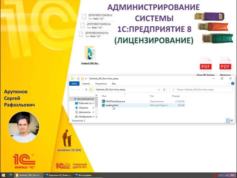The width and height of the screenshot is (237, 178).
Task: Open Рабочий стол in the navigation pane
Action: [84, 103]
